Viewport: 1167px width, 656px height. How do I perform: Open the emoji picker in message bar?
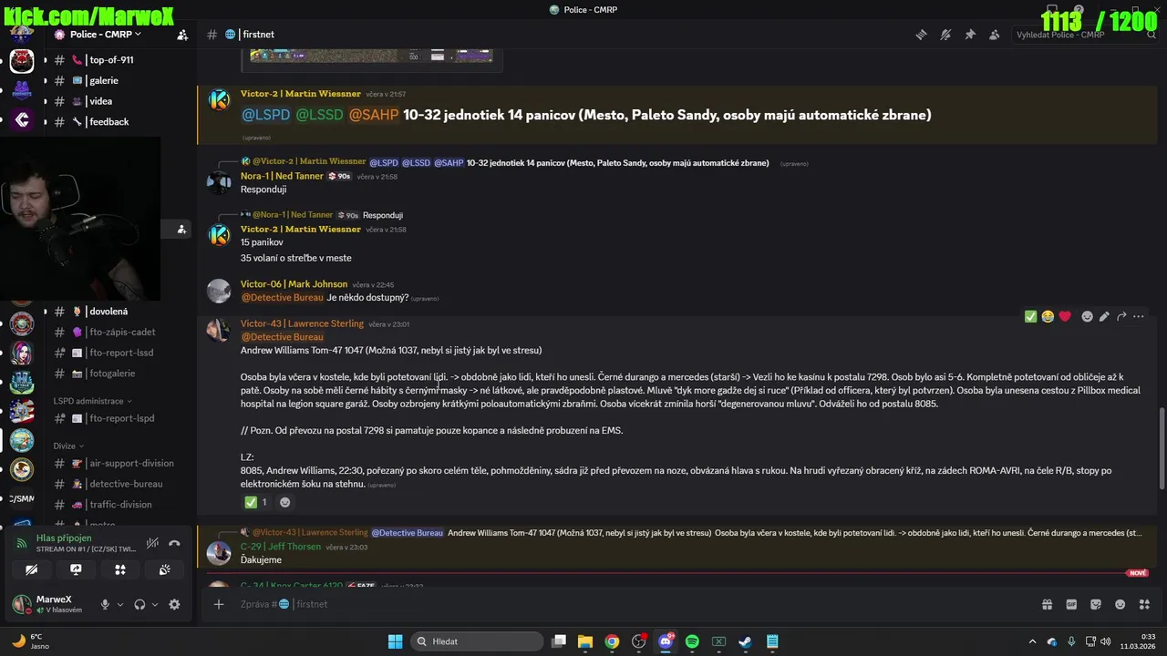point(1121,604)
